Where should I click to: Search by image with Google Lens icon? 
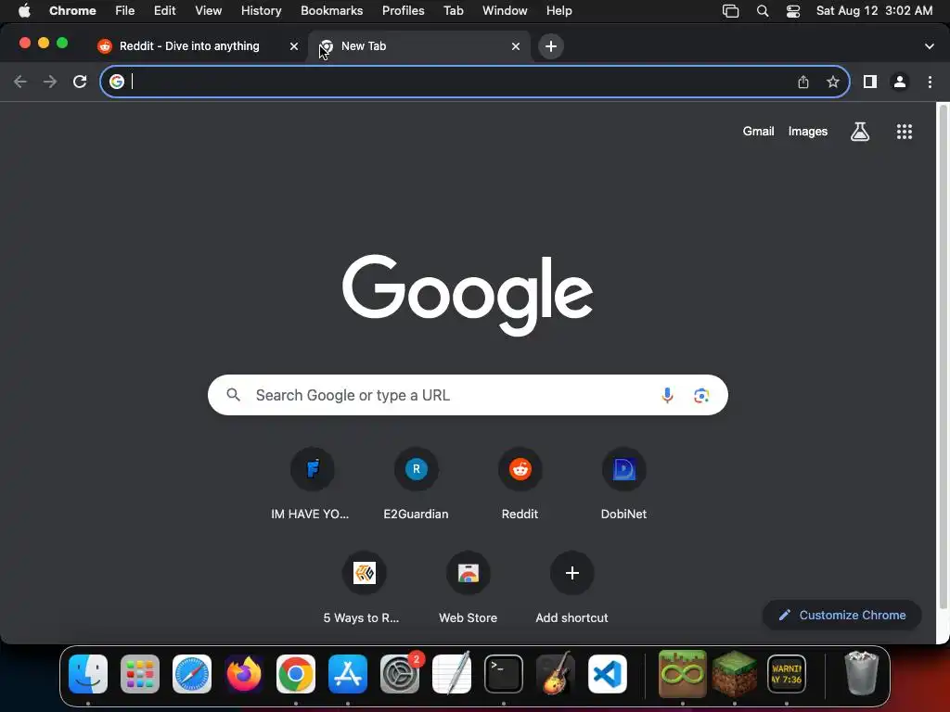701,395
